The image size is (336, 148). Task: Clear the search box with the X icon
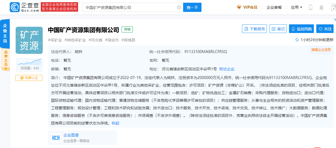(179, 7)
